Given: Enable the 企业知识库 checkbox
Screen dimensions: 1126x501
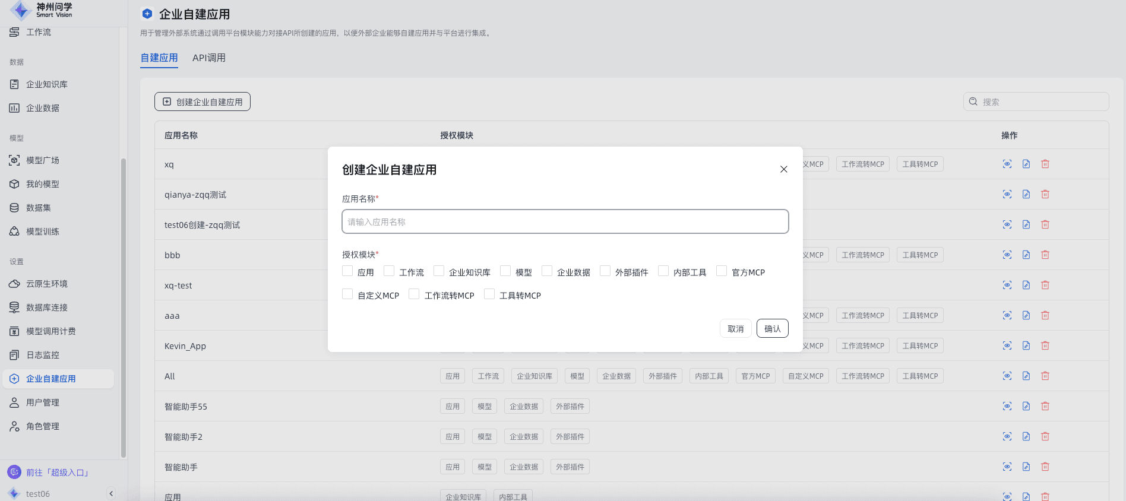Looking at the screenshot, I should click(x=439, y=271).
